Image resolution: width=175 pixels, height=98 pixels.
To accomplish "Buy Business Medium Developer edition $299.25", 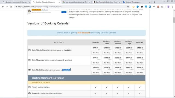I will (118, 63).
